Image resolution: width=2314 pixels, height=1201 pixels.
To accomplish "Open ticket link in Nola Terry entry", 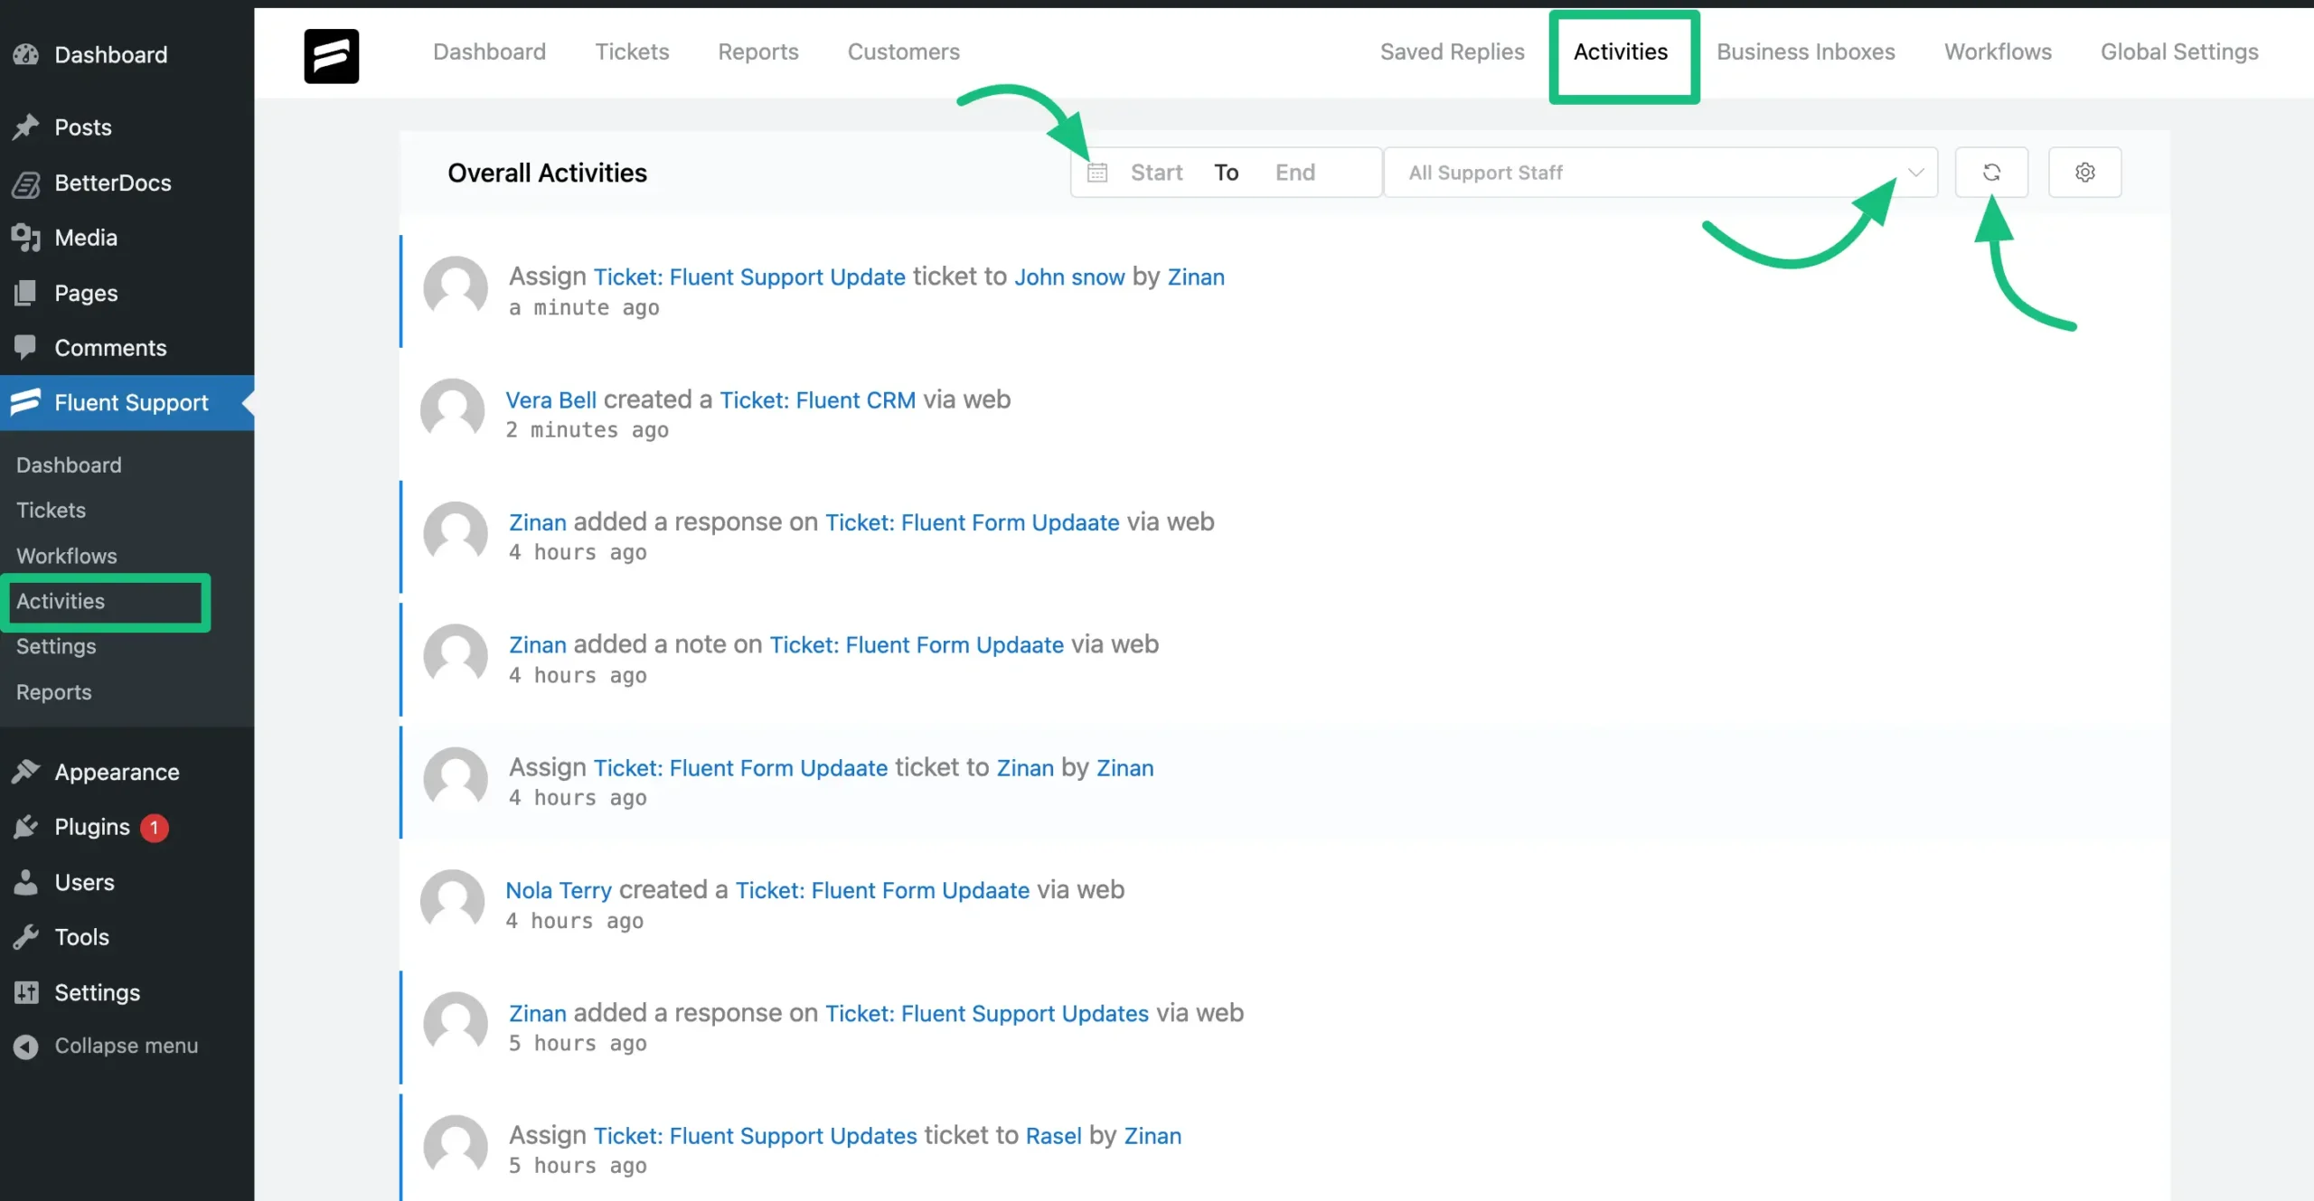I will 882,890.
